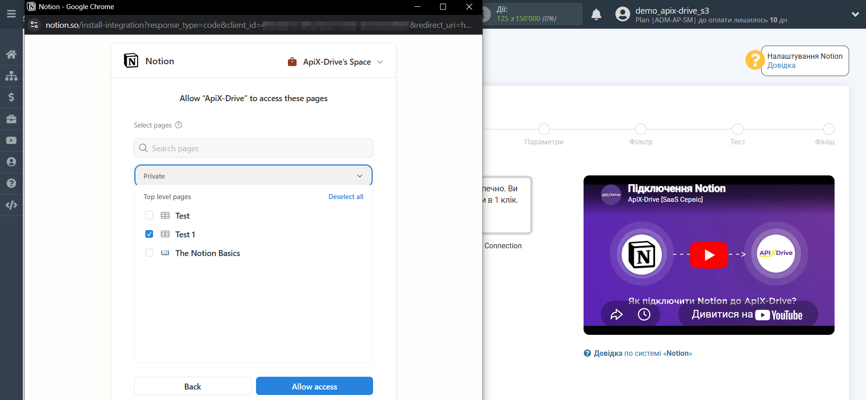Click Allow access button
The image size is (866, 400).
tap(314, 386)
